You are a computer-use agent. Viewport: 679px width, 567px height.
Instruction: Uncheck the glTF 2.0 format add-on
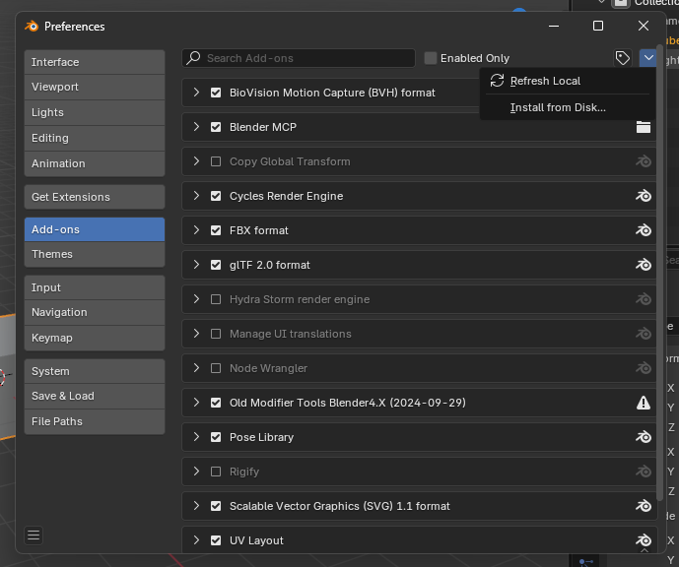point(216,265)
